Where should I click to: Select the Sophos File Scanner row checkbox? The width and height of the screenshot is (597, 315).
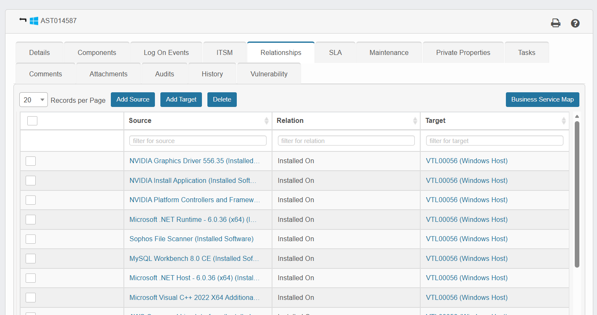coord(31,239)
